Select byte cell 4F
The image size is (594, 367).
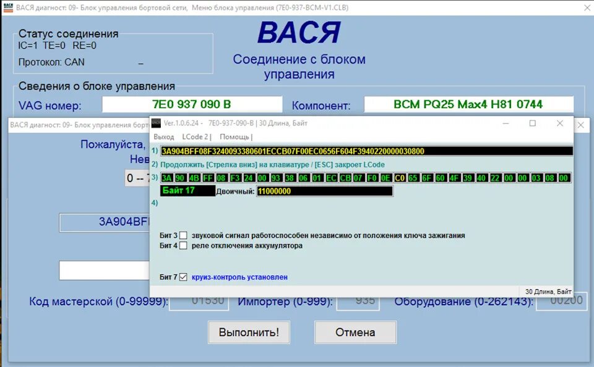(x=454, y=178)
